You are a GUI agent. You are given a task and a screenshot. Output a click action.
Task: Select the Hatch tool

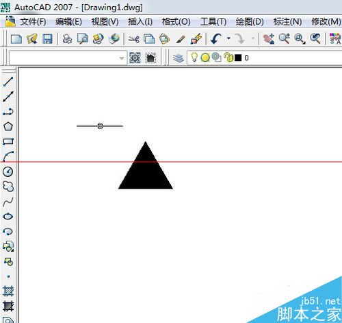tap(8, 291)
